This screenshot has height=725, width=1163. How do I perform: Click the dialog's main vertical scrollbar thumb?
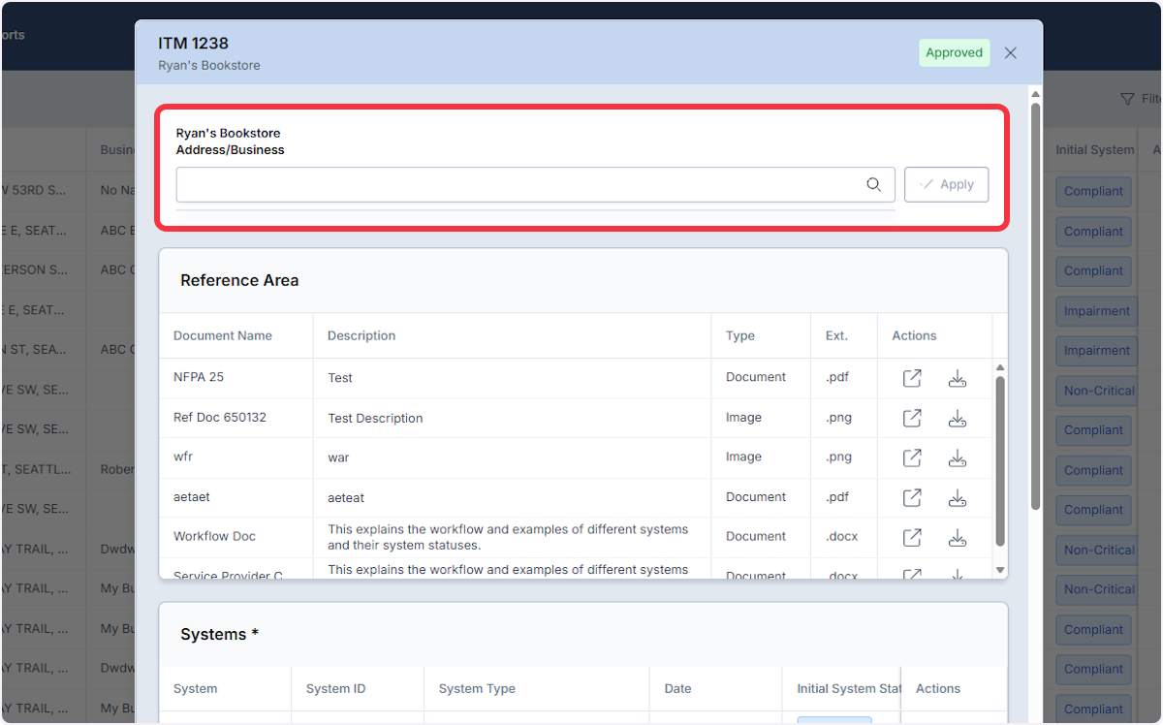pyautogui.click(x=1035, y=305)
